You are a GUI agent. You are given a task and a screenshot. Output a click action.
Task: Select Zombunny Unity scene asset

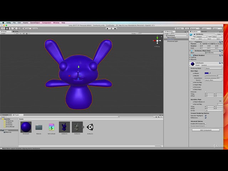tap(90, 127)
